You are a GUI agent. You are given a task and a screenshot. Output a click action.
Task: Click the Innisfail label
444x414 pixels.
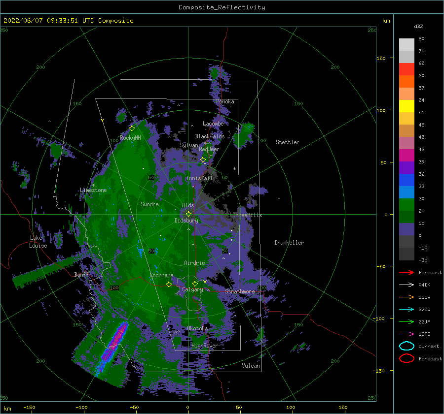click(199, 178)
